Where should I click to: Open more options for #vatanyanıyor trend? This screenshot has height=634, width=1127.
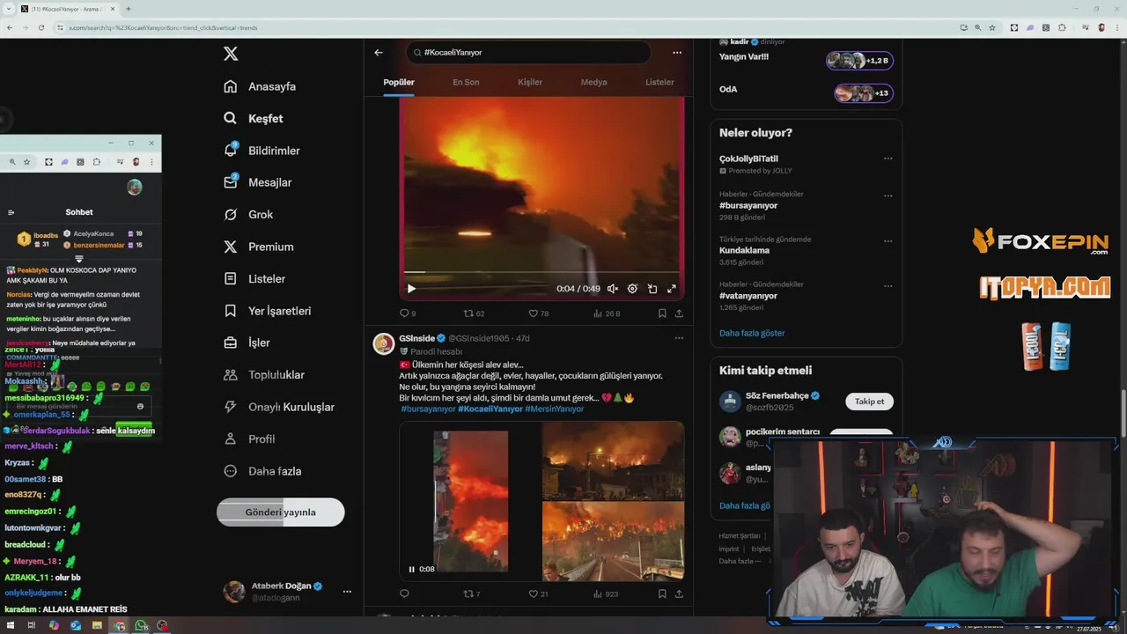pyautogui.click(x=888, y=286)
